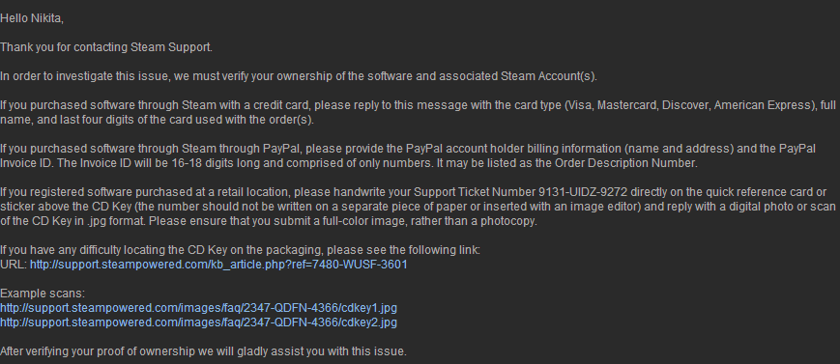Click the word 'Visa' in the card list
The width and height of the screenshot is (840, 364).
click(579, 105)
